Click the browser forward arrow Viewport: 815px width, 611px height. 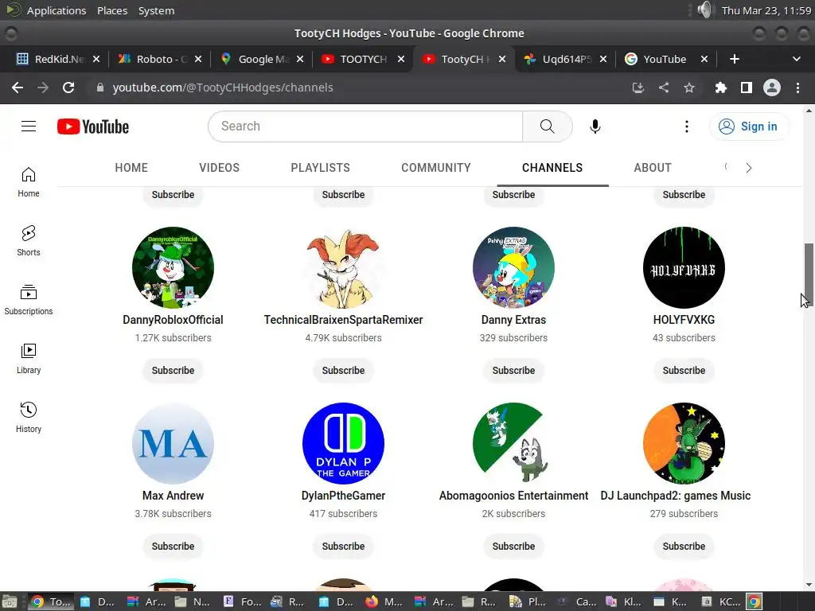pos(43,88)
